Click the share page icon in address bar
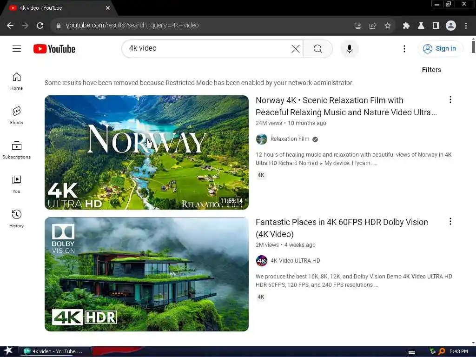Viewport: 476px width, 357px height. click(x=373, y=26)
